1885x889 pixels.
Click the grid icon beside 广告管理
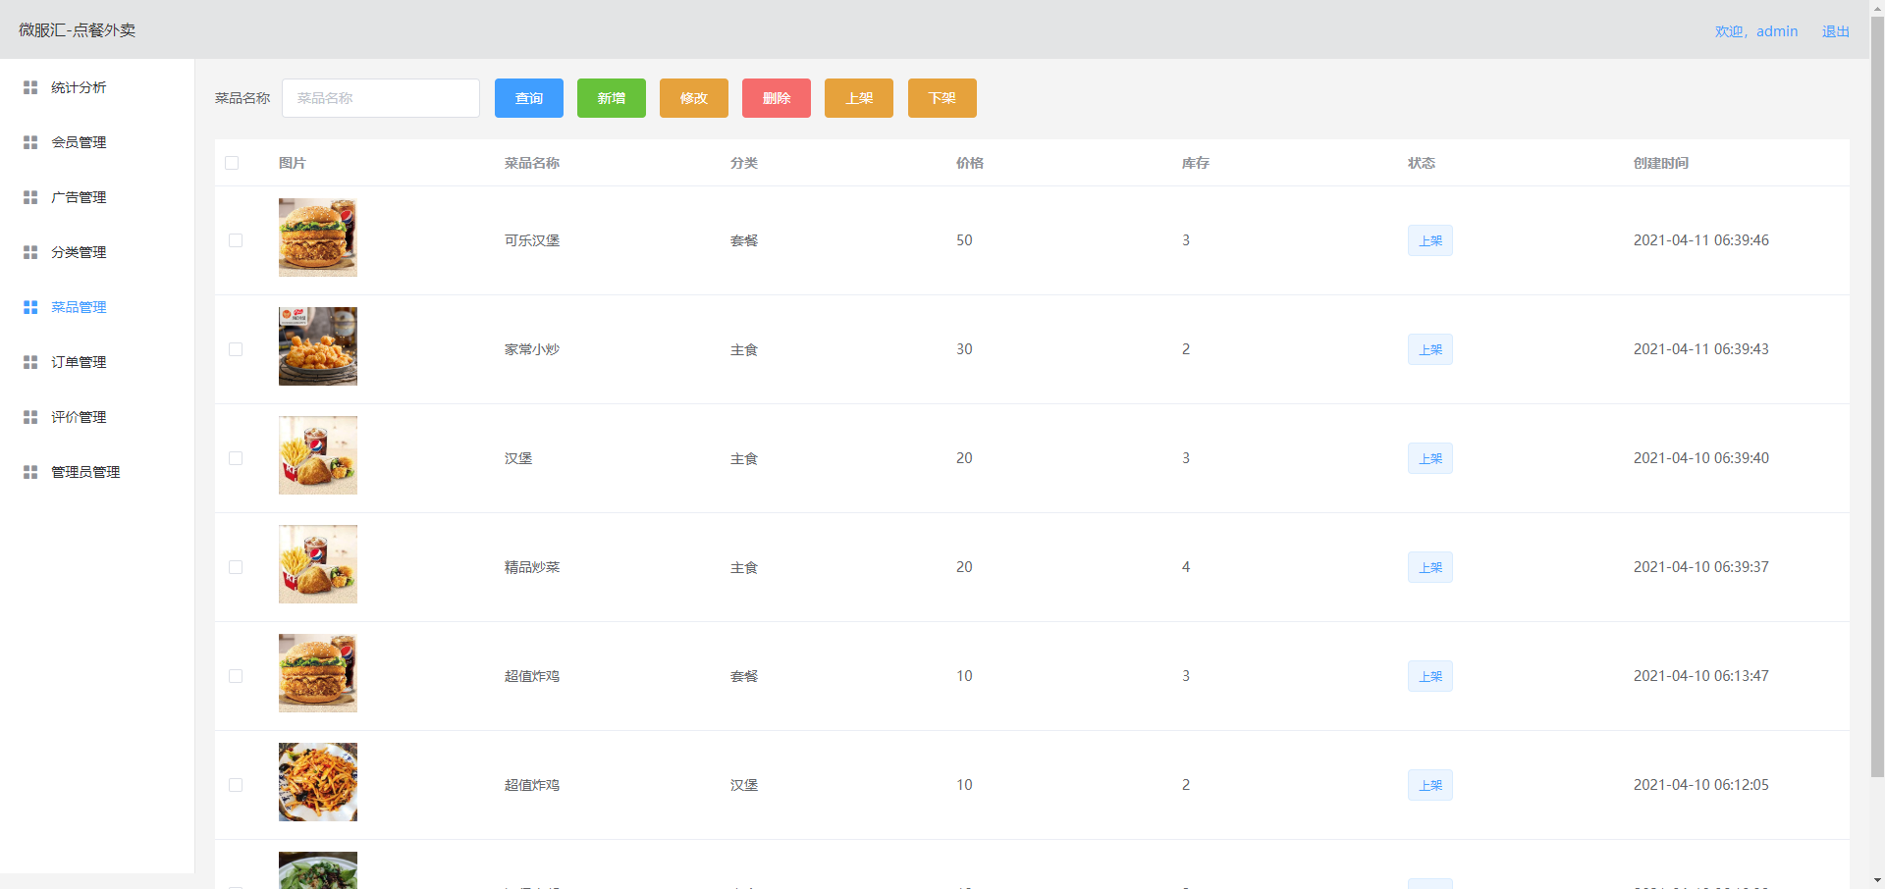[30, 197]
